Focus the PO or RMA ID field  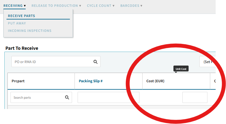[x=56, y=62]
